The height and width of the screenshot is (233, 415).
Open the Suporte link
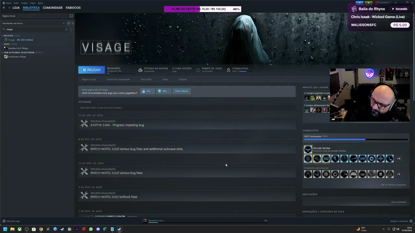pos(183,79)
